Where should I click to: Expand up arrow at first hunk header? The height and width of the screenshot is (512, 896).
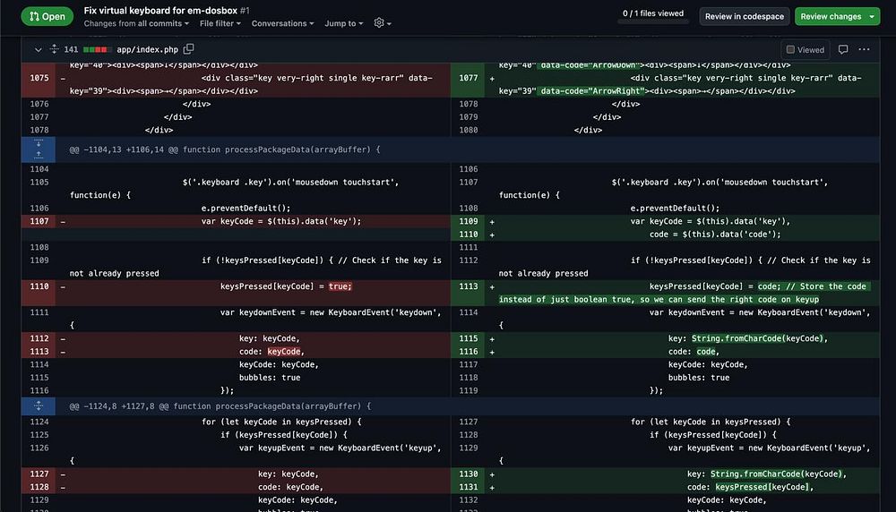[38, 155]
